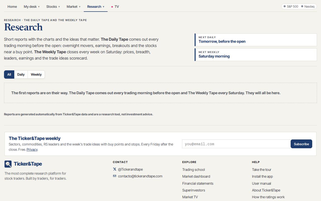This screenshot has width=321, height=201.
Task: Click contacto@tickerandtape.com email link
Action: (x=140, y=176)
